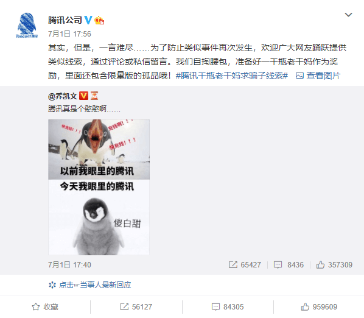The height and width of the screenshot is (318, 364).
Task: Open hashtag #腾讯千瓶老干妈求骗子线索#
Action: click(x=232, y=76)
